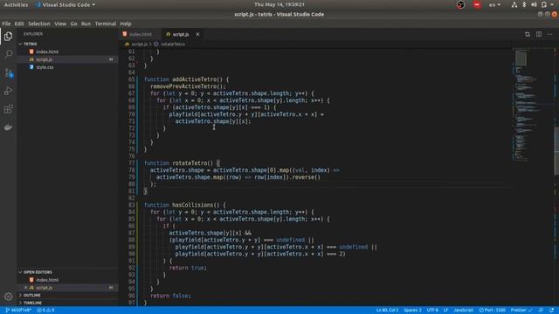Click the feedback icon in status bar
The width and height of the screenshot is (559, 314).
pos(541,311)
